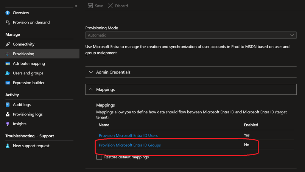This screenshot has width=305, height=172.
Task: Click the Connectivity plug icon
Action: click(8, 44)
